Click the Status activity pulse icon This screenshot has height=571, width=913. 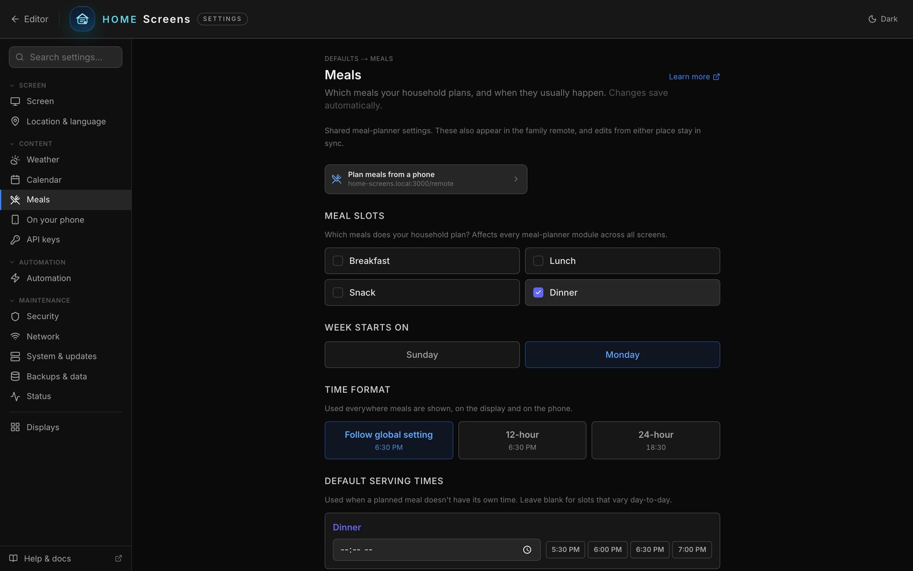click(x=15, y=396)
